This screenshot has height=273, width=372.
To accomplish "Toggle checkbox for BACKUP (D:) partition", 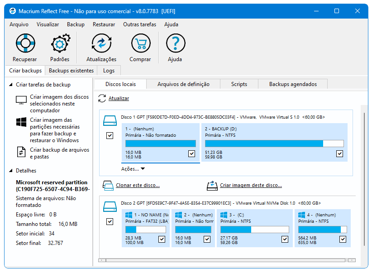I will point(340,154).
